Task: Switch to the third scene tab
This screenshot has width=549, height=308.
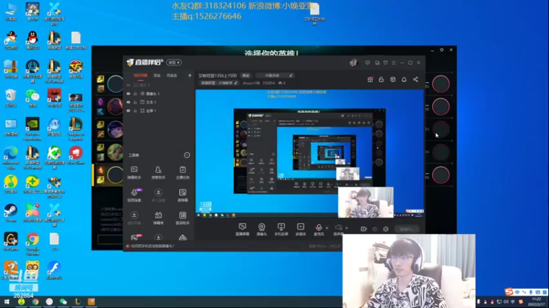Action: (172, 75)
